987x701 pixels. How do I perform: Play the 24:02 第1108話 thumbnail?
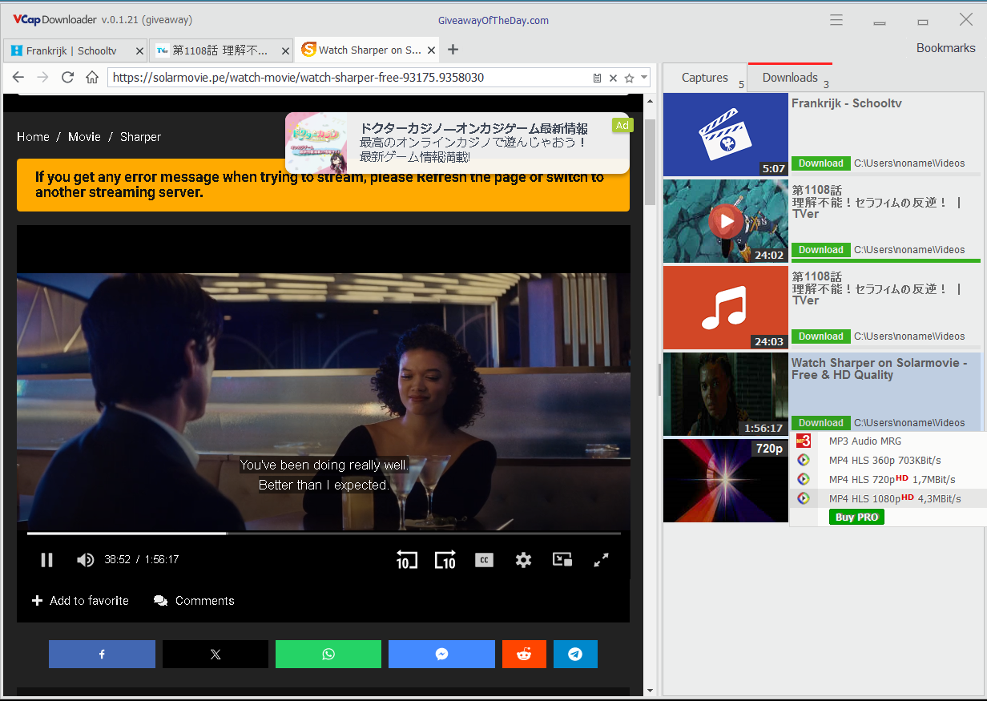click(x=726, y=221)
